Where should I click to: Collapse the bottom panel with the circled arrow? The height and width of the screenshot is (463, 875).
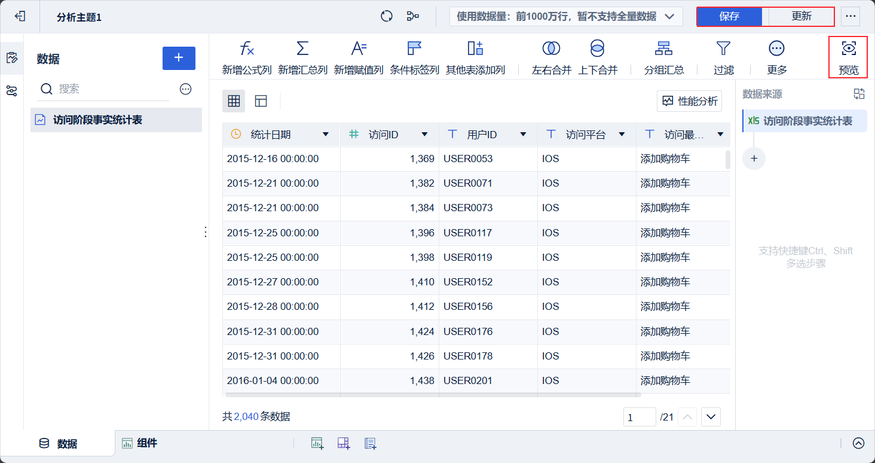[x=858, y=443]
